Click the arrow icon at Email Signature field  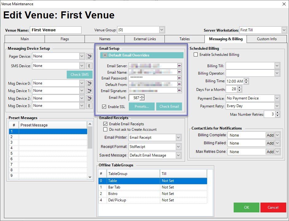(x=179, y=90)
